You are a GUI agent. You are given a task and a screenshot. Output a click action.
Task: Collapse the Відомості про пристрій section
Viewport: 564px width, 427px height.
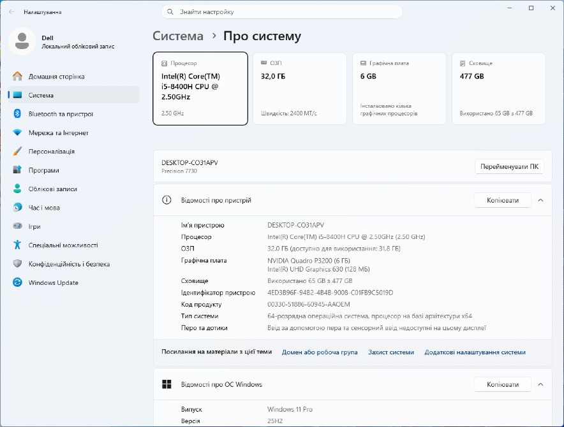tap(540, 200)
